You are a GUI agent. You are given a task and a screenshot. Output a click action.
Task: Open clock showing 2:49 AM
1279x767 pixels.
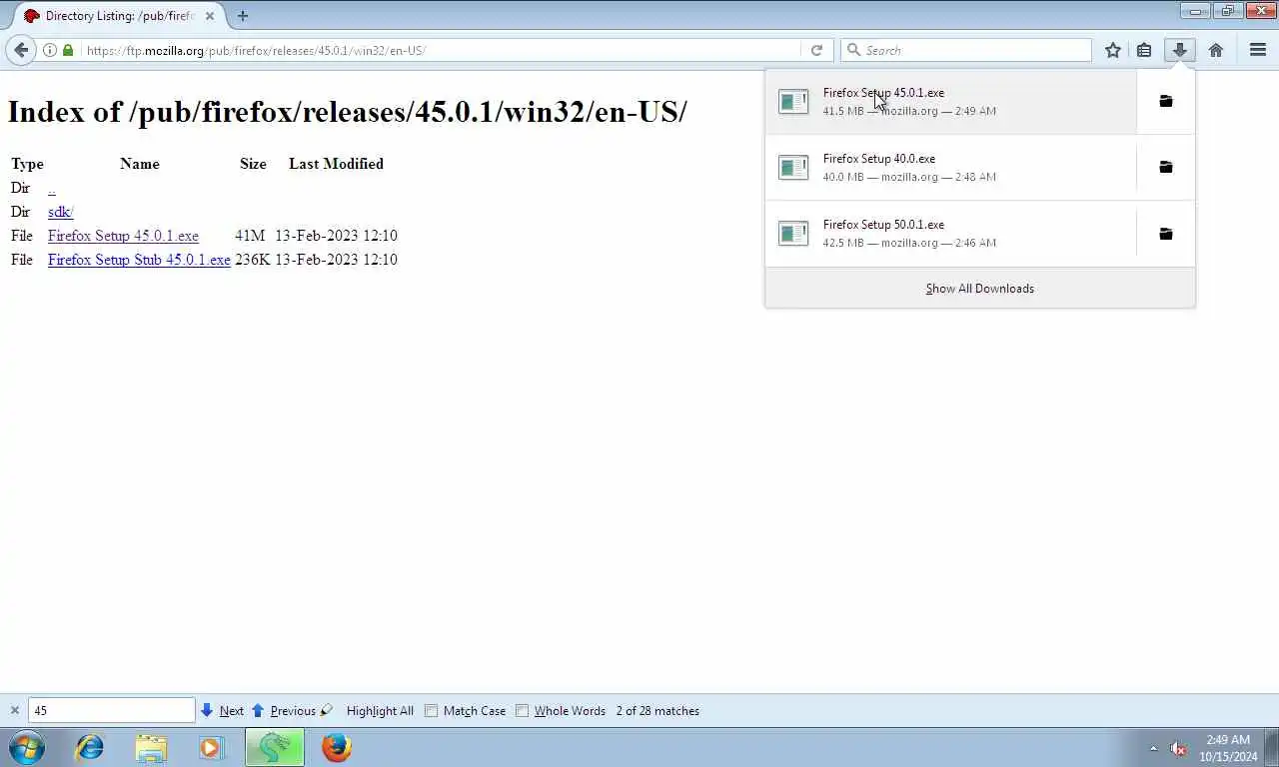tap(1228, 748)
